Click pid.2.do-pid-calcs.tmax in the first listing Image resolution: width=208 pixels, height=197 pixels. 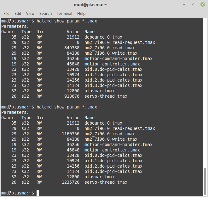pyautogui.click(x=113, y=80)
